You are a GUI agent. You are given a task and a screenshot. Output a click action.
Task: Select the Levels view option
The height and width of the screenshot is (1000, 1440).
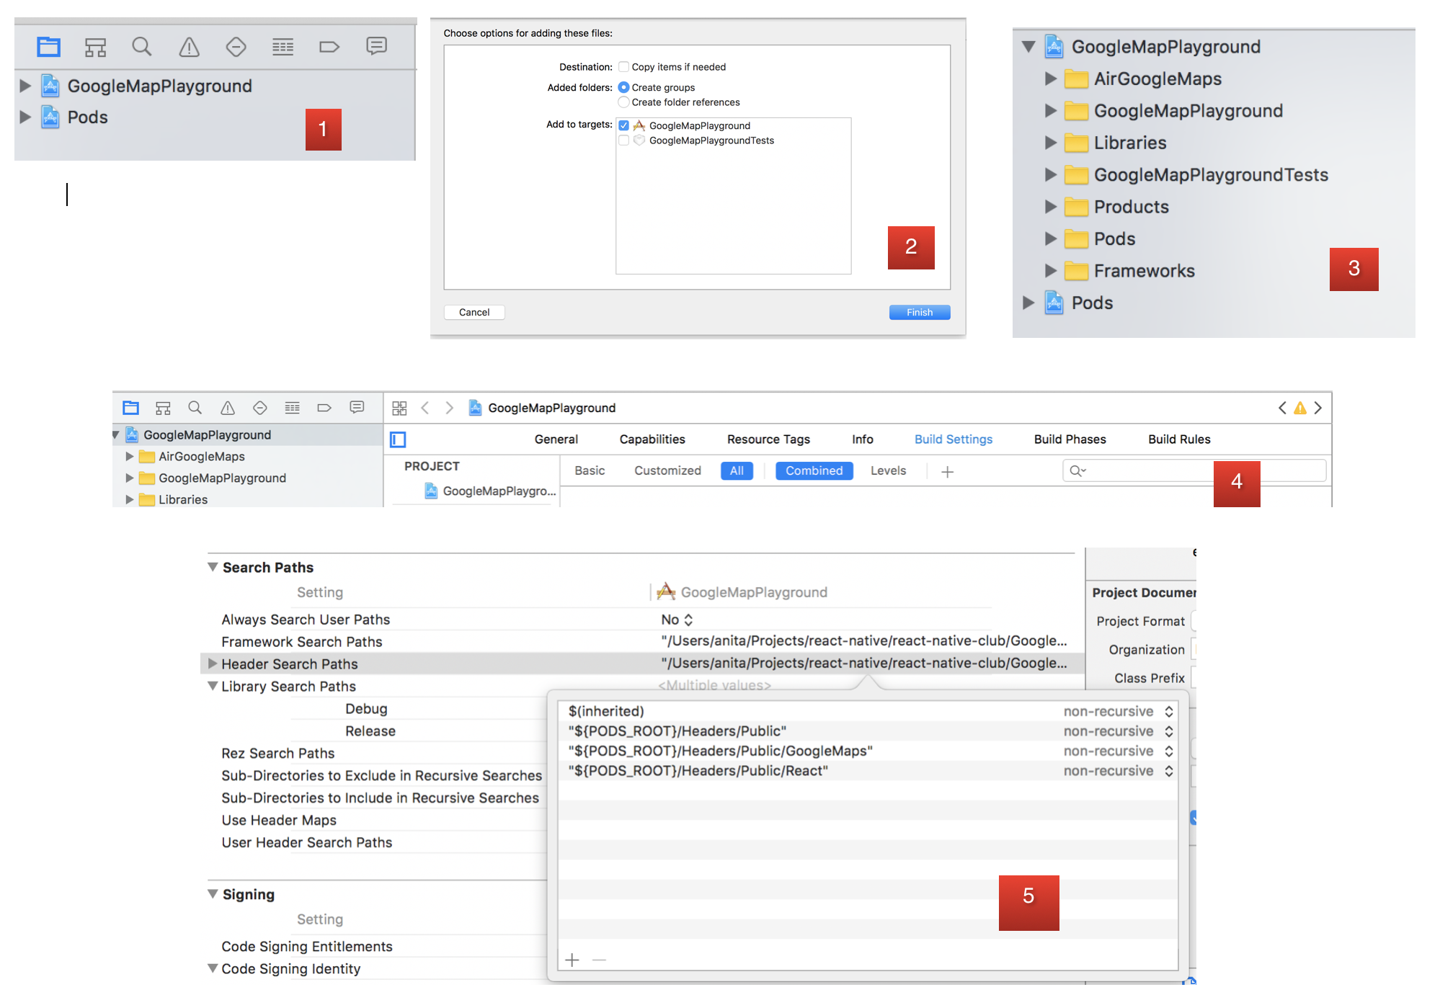888,470
